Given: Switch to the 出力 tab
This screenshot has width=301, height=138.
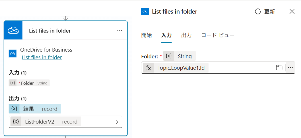Looking at the screenshot, I should click(x=186, y=35).
